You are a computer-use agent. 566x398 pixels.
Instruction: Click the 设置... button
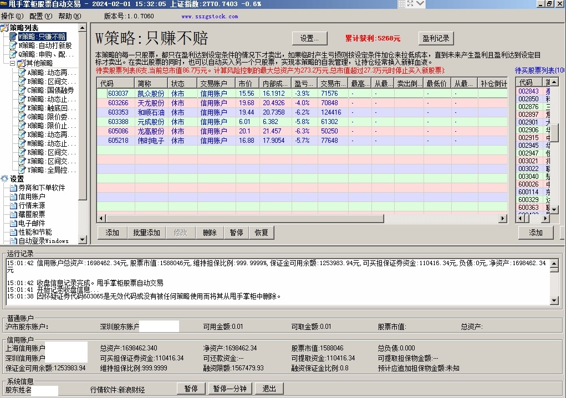(x=309, y=39)
